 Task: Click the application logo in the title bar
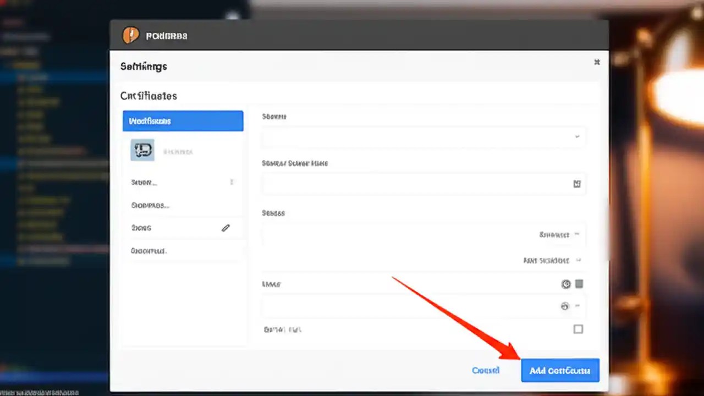click(130, 36)
